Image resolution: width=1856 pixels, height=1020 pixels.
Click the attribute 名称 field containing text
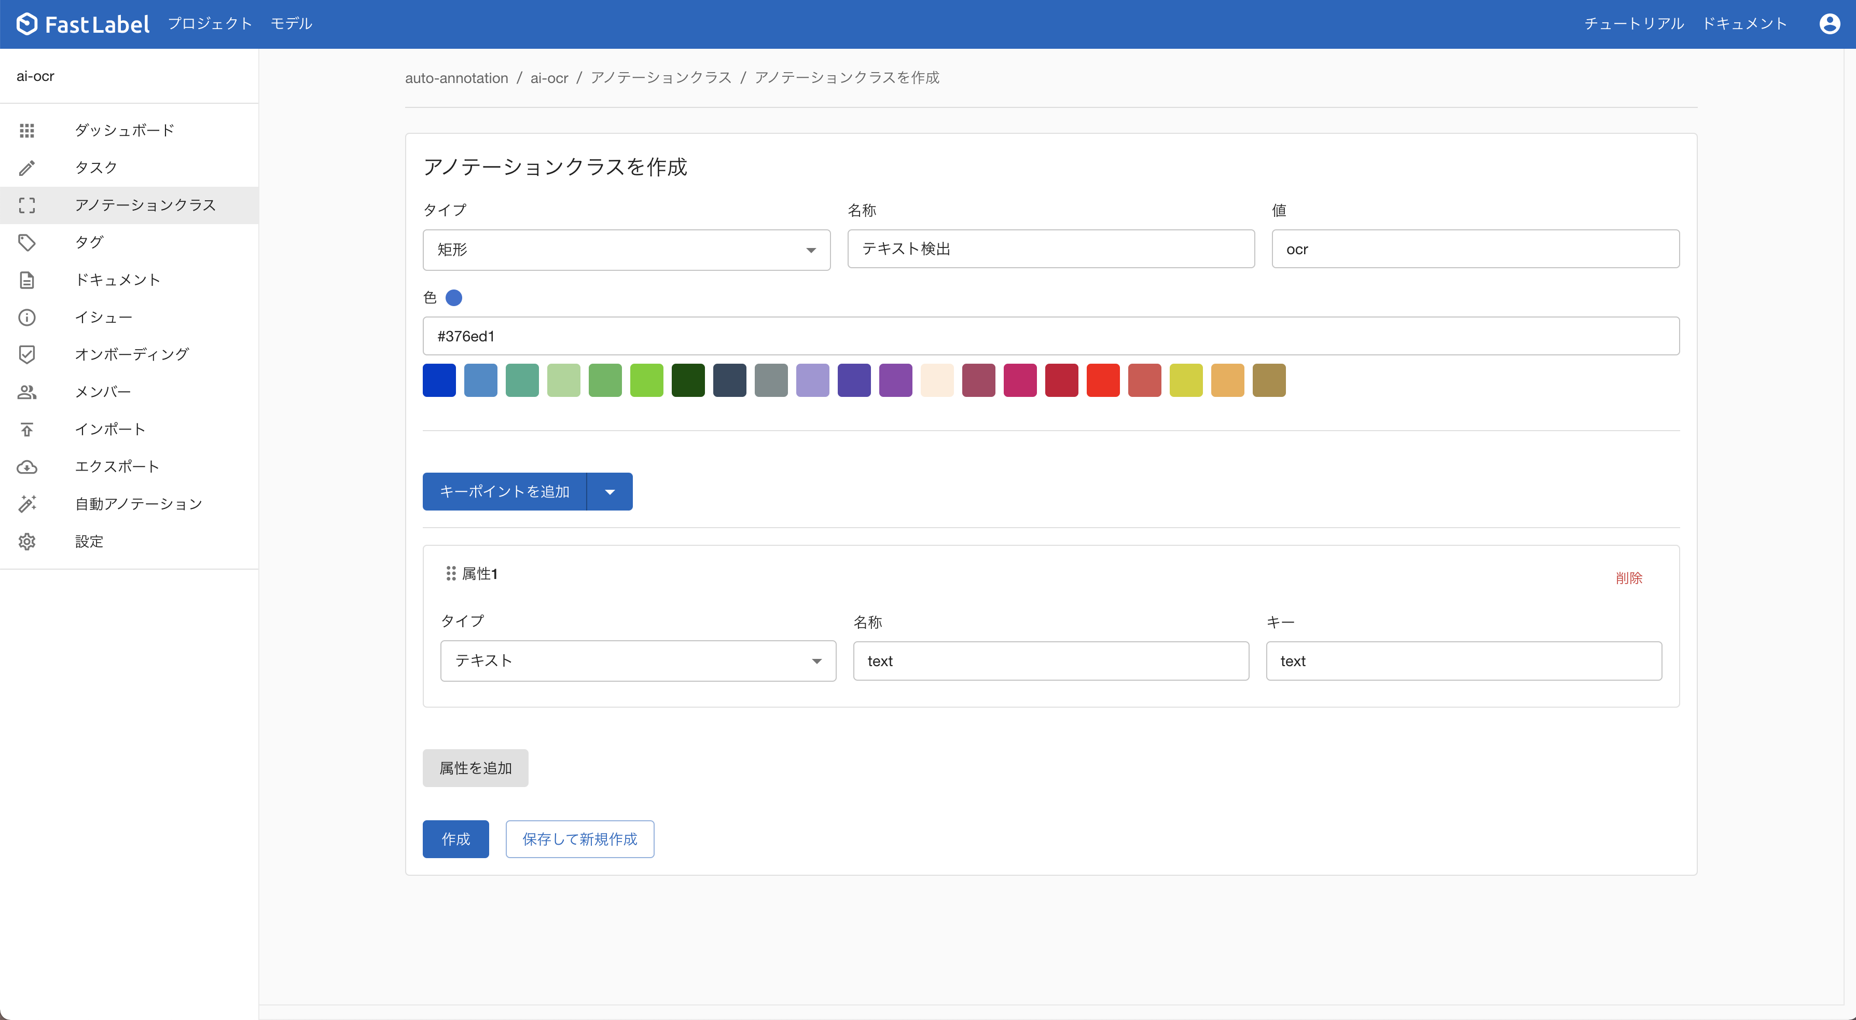[x=1051, y=661]
